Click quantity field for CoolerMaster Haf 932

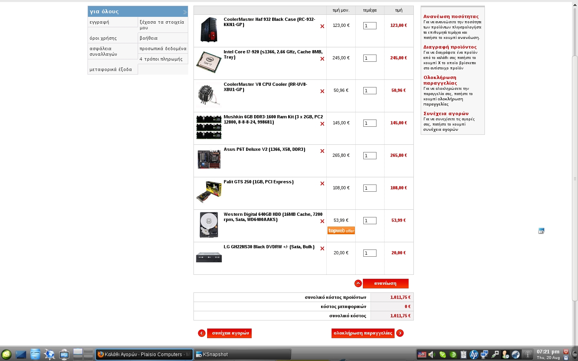(x=370, y=26)
